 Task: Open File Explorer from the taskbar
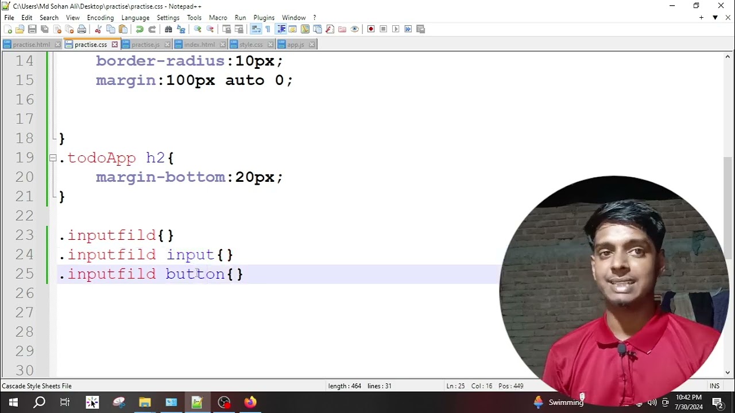coord(145,402)
